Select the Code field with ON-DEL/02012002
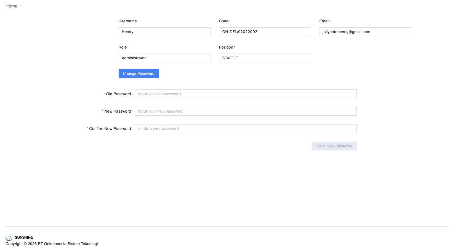This screenshot has height=252, width=453. point(265,32)
